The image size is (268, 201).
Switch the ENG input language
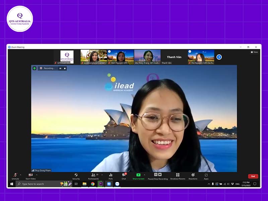pyautogui.click(x=238, y=184)
